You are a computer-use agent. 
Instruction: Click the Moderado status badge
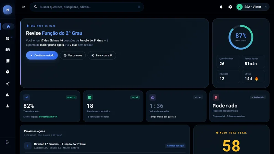pyautogui.click(x=258, y=98)
